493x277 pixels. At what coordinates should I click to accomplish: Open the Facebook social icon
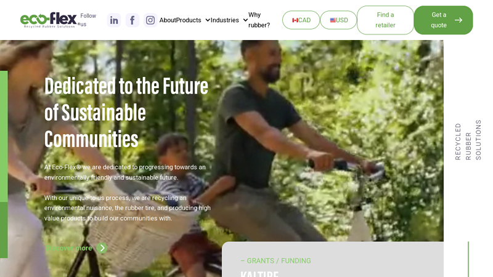point(132,20)
